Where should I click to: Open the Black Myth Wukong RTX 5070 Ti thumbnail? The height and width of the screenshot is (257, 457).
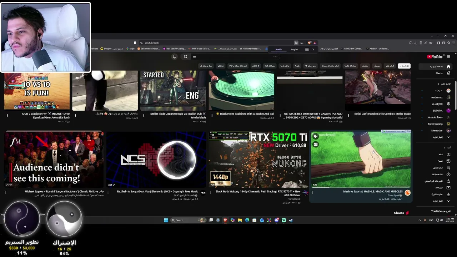pyautogui.click(x=258, y=160)
